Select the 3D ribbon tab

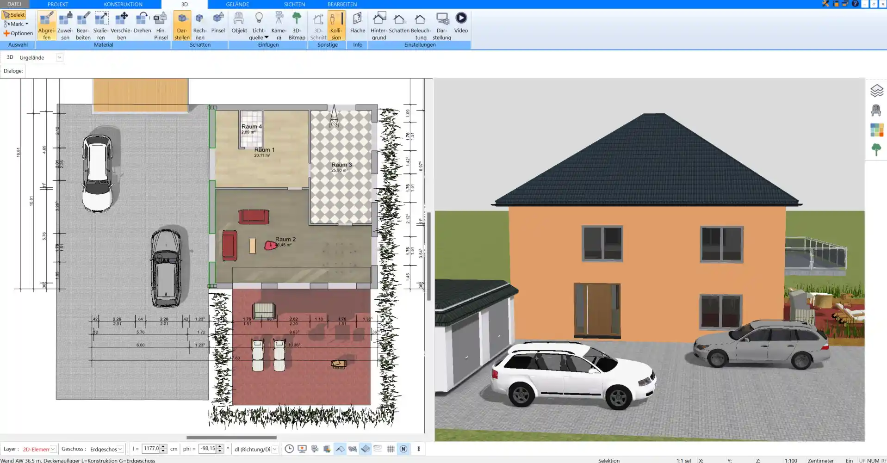click(x=185, y=4)
